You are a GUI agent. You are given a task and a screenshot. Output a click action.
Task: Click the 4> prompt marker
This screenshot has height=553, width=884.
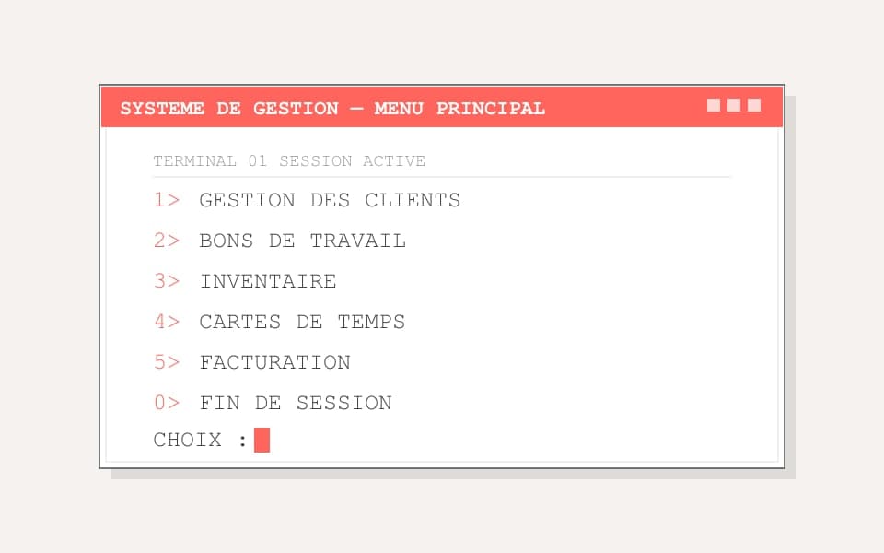coord(167,322)
